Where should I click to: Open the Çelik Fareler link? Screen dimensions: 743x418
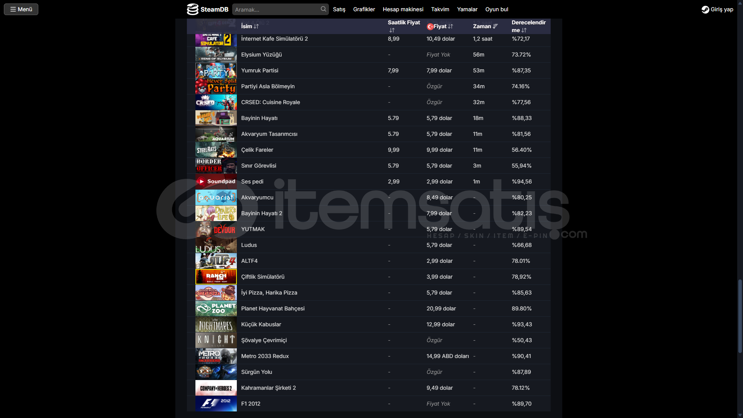coord(257,150)
